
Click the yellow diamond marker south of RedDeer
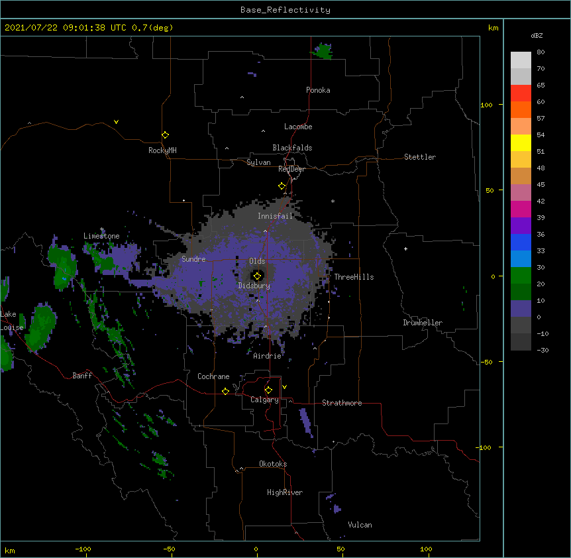pyautogui.click(x=282, y=186)
